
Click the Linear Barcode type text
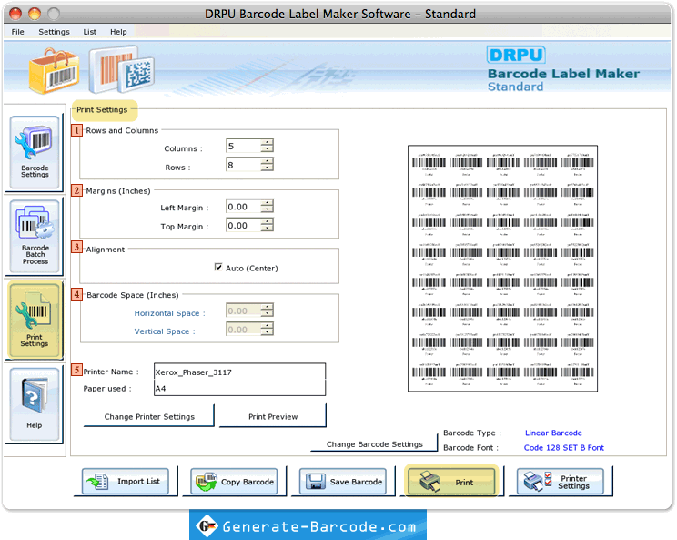click(x=553, y=433)
